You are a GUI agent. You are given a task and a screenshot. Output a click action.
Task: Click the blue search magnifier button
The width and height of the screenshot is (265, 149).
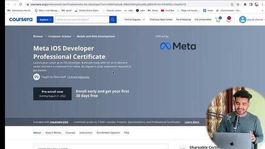coord(113,19)
